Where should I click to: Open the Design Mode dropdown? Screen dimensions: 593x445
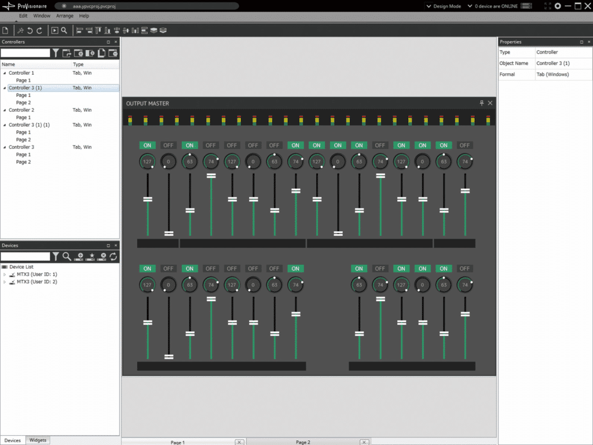coord(444,6)
